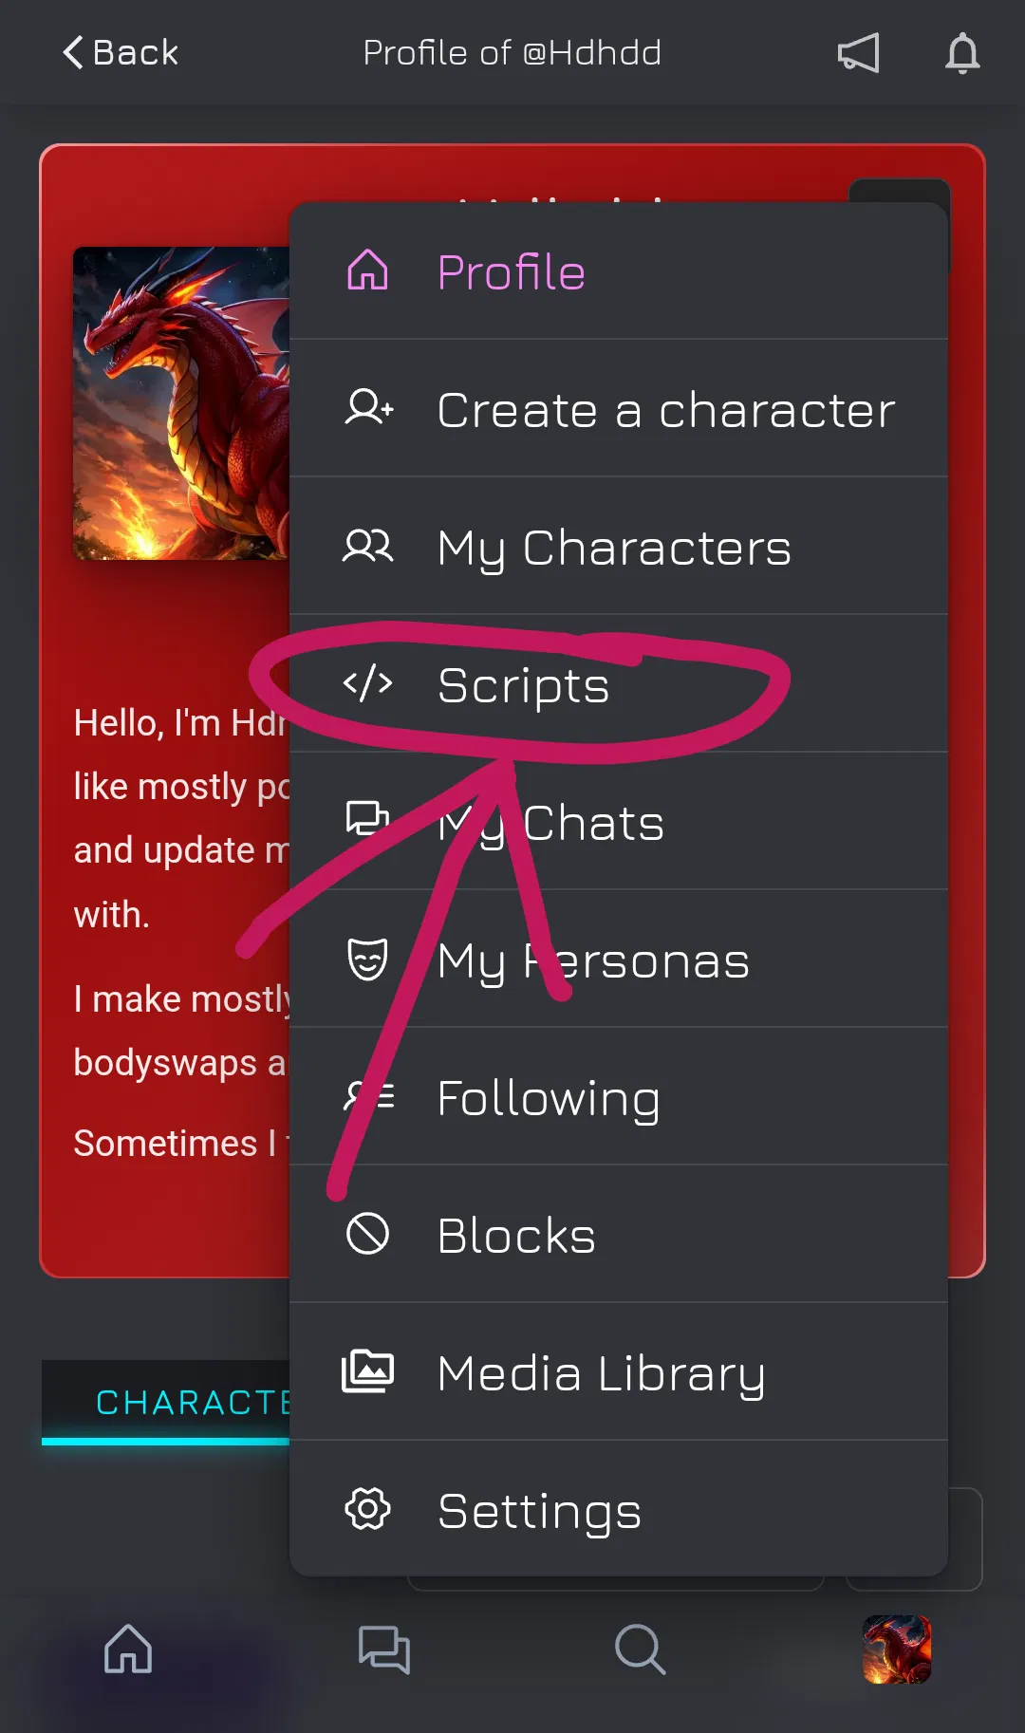Tap the dragon profile avatar in bottom bar

897,1651
